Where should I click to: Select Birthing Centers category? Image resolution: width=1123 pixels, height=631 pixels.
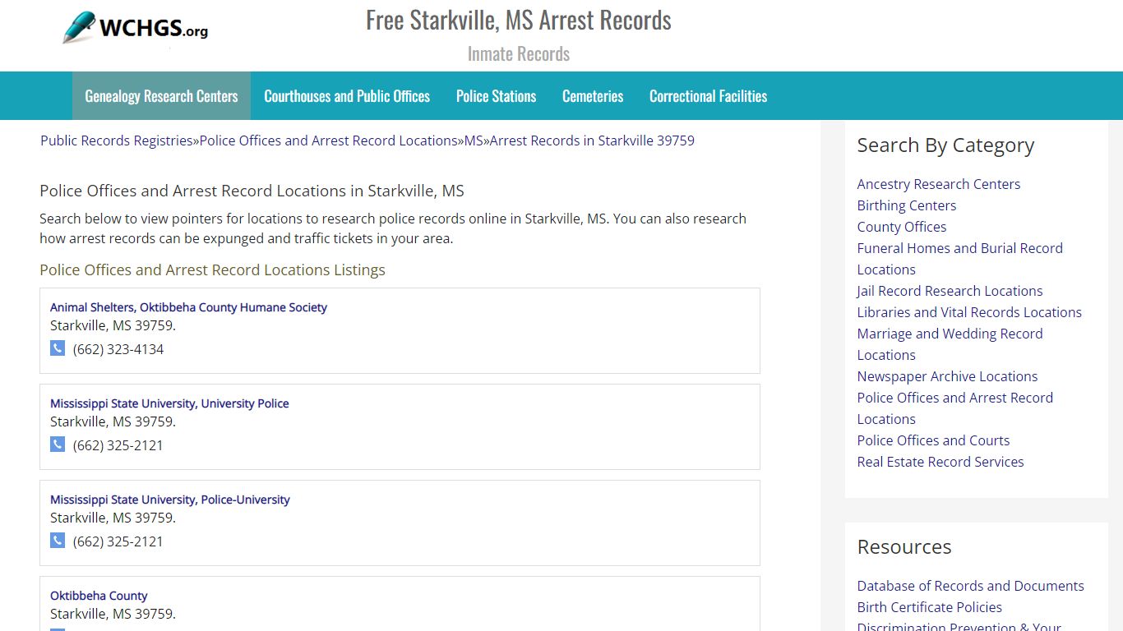pyautogui.click(x=907, y=205)
